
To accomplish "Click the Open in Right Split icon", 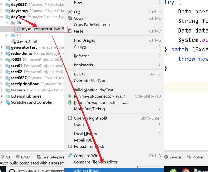I will click(x=70, y=118).
